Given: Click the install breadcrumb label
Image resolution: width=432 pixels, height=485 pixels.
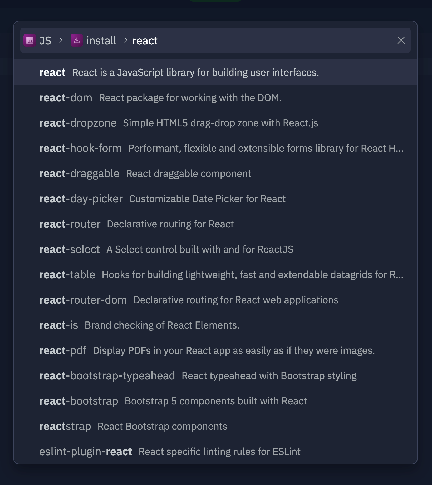Looking at the screenshot, I should 101,41.
